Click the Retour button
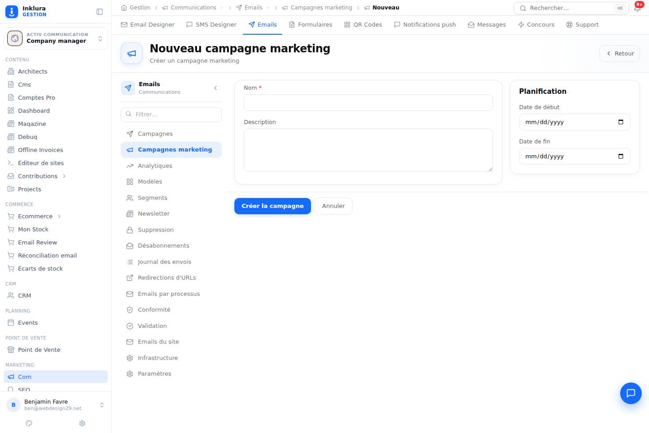649x433 pixels. (620, 54)
